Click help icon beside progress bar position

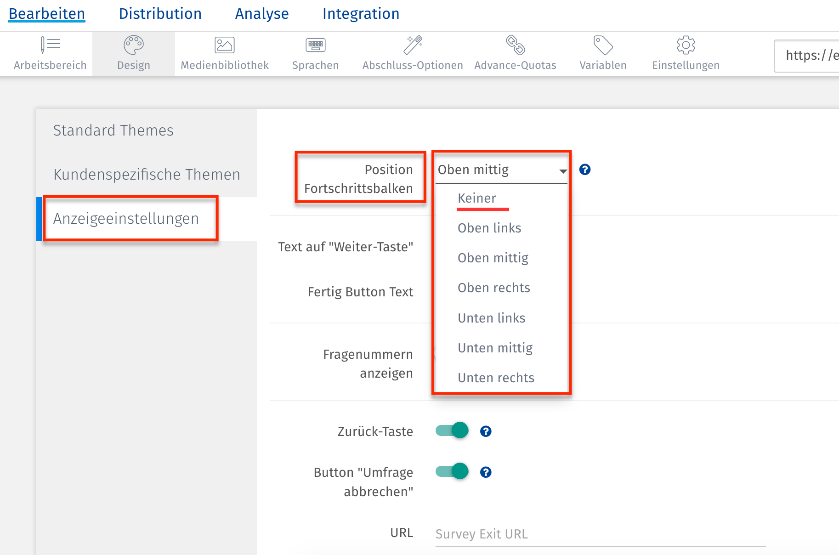tap(585, 170)
